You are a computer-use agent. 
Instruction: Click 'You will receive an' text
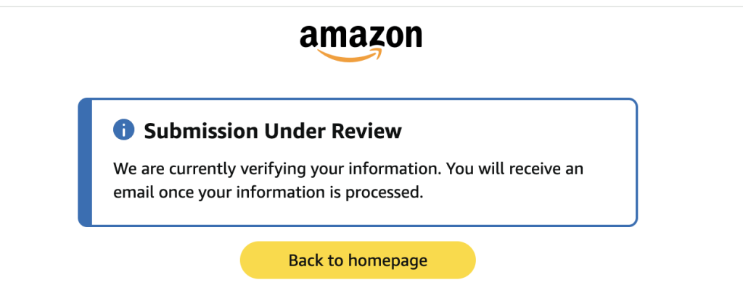[515, 169]
